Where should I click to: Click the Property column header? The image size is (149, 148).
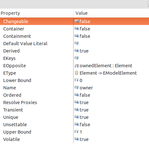click(36, 13)
